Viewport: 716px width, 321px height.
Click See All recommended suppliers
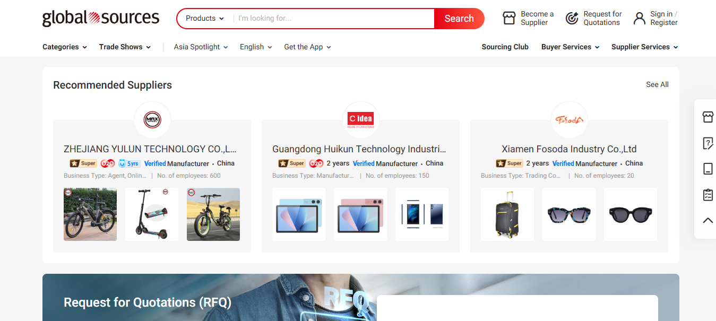tap(657, 84)
